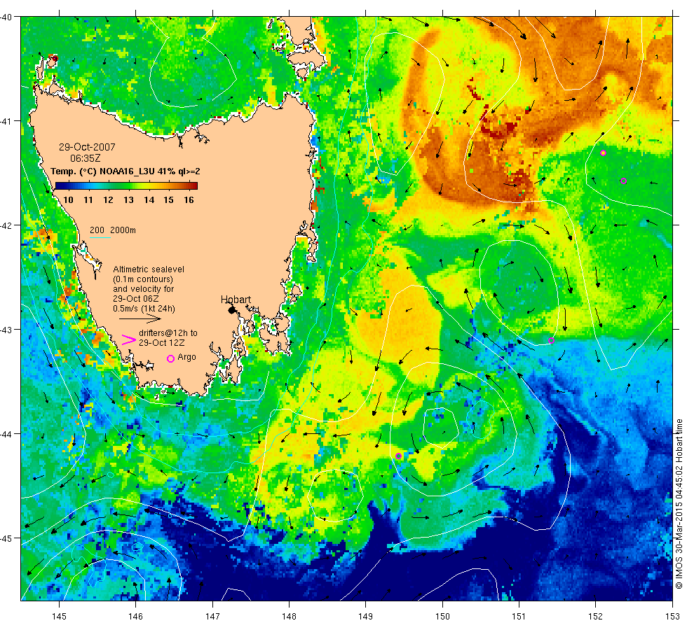
Task: Click the Argo legend label text
Action: pos(186,357)
